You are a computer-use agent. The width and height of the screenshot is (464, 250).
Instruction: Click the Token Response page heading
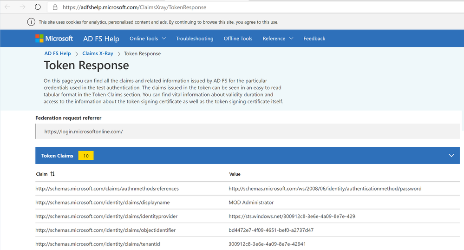tap(86, 66)
